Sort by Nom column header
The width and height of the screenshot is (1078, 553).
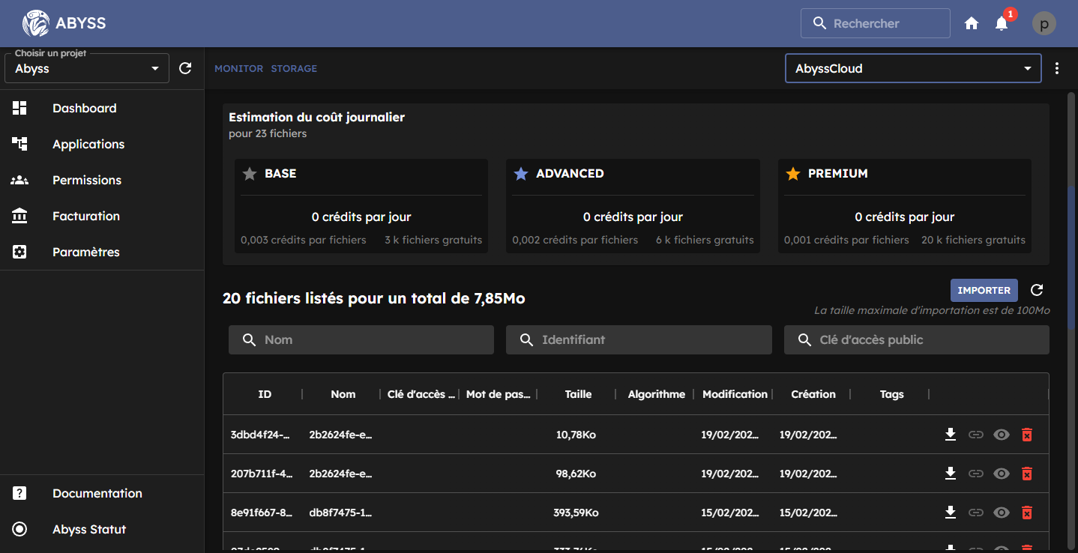click(x=343, y=394)
